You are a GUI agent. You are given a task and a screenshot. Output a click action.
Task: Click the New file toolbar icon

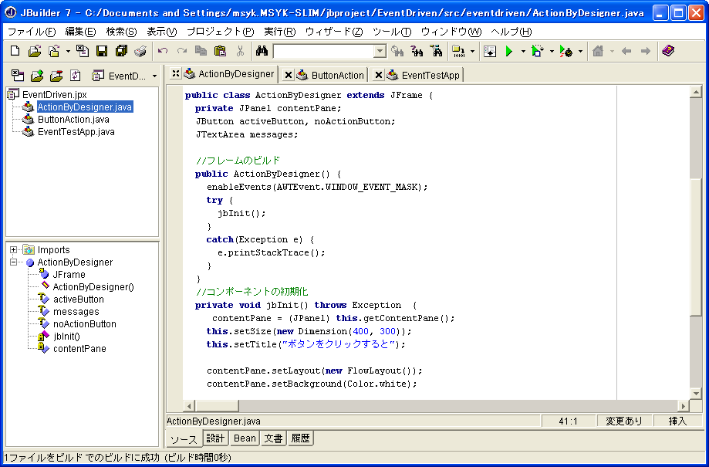15,51
